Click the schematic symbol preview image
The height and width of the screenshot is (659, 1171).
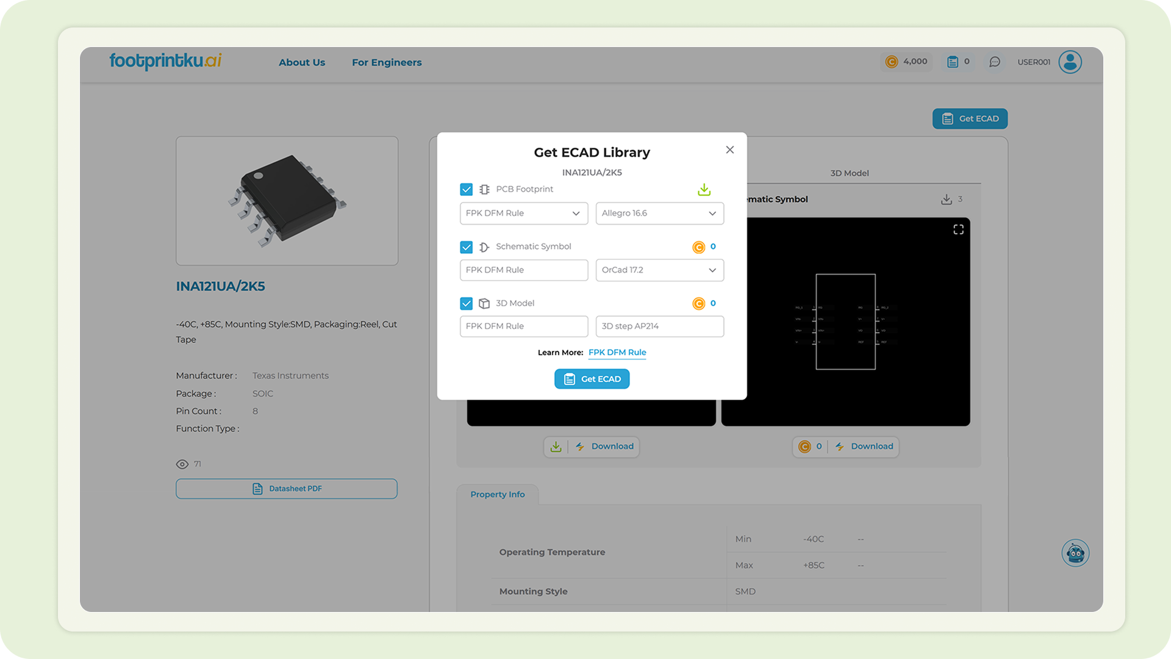pyautogui.click(x=846, y=322)
